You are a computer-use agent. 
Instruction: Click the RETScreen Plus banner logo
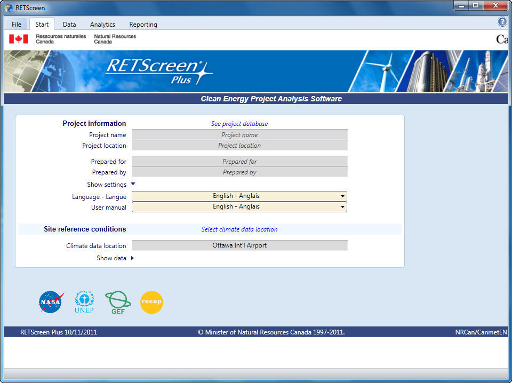(x=159, y=71)
